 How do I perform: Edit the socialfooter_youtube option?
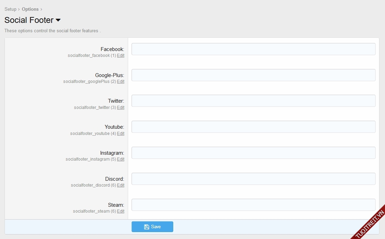[x=120, y=134]
